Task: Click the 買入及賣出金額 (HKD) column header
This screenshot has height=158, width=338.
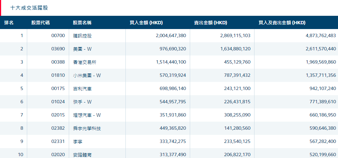Action: pyautogui.click(x=282, y=23)
